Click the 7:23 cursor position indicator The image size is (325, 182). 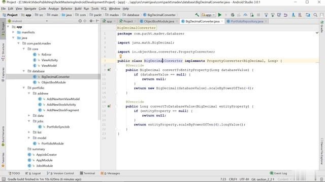coord(223,179)
